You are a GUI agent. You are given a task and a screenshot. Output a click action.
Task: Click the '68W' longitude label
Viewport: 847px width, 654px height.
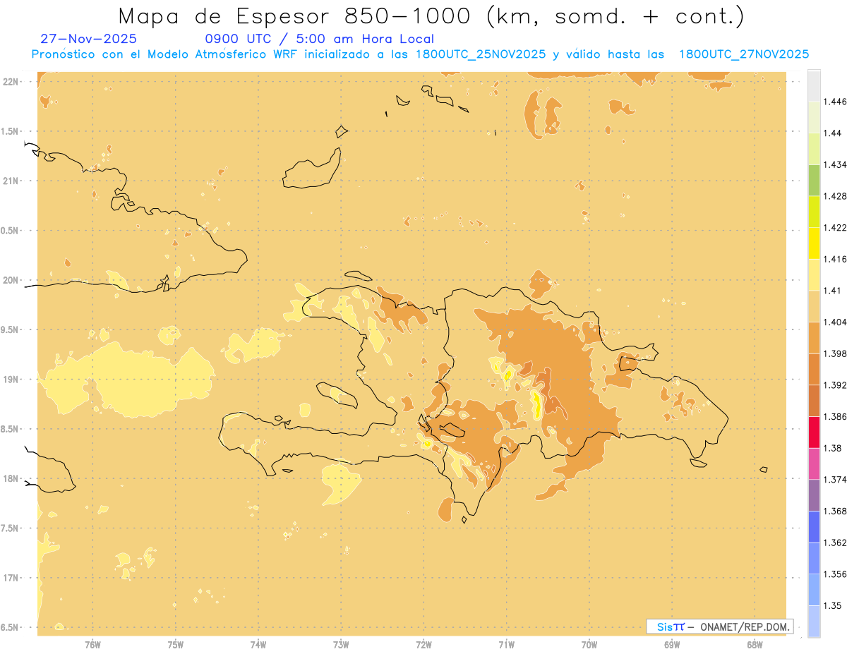pyautogui.click(x=755, y=646)
